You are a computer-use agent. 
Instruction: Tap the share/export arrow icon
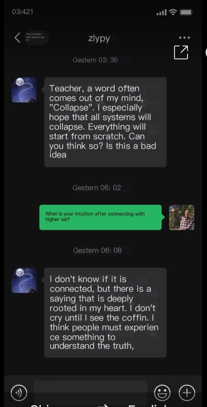[181, 52]
